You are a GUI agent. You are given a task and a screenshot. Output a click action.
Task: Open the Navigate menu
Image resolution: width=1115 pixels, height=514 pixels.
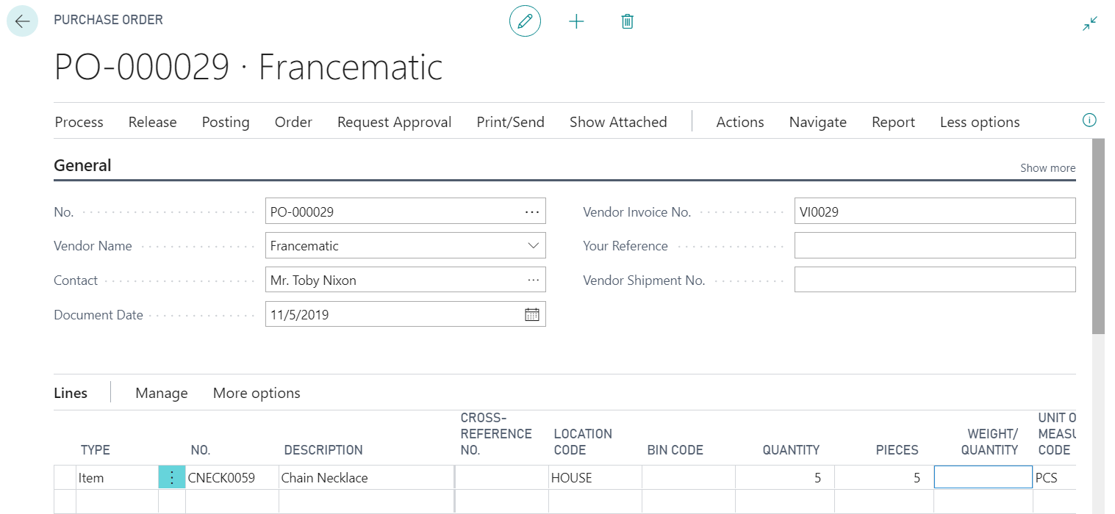(x=818, y=122)
